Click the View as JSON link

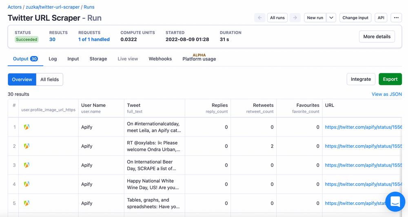pos(386,94)
